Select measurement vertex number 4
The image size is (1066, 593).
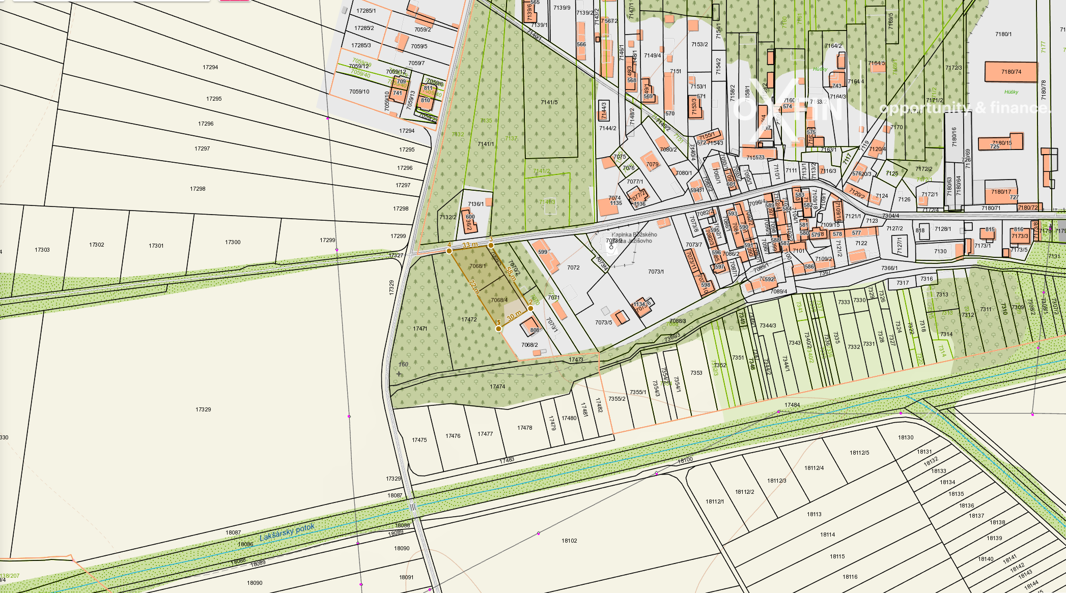click(449, 251)
